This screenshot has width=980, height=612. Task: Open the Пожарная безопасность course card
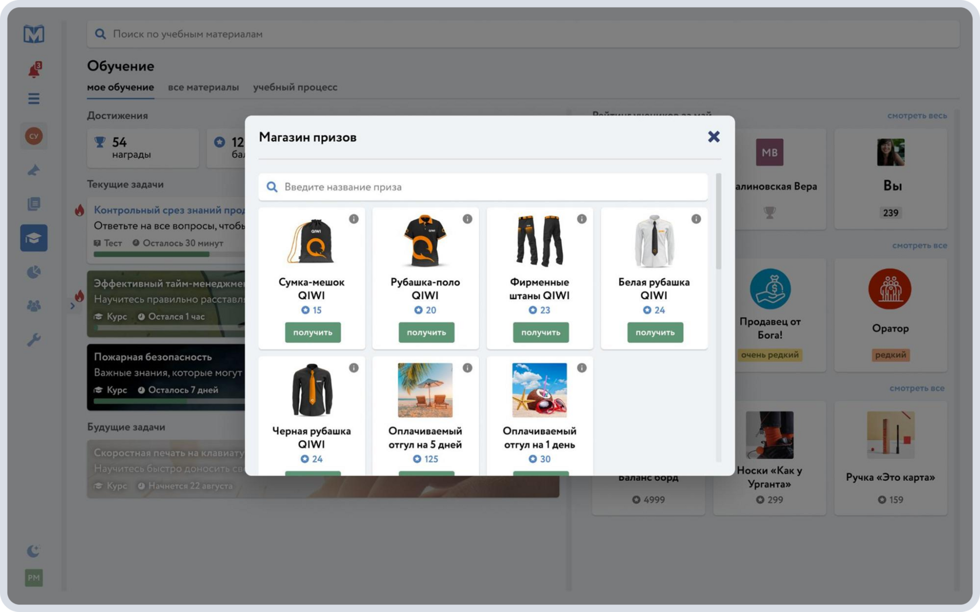point(166,377)
